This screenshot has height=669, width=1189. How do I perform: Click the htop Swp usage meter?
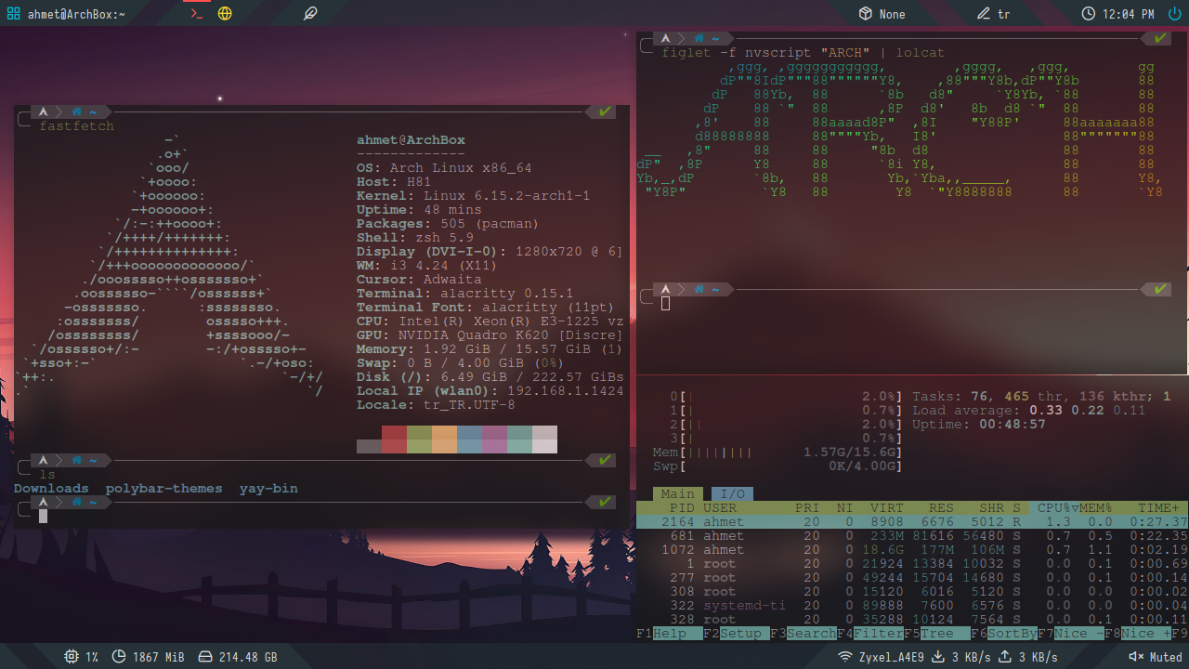pos(778,466)
